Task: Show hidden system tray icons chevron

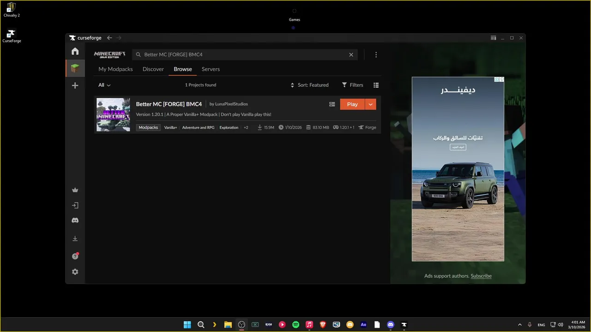Action: pos(520,325)
